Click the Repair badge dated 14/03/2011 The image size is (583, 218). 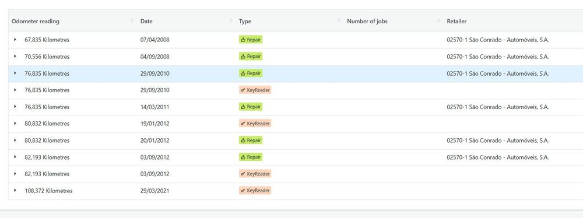click(251, 107)
